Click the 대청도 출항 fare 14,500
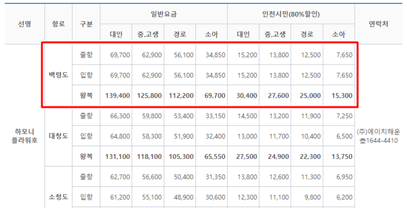The height and width of the screenshot is (208, 407). click(248, 116)
